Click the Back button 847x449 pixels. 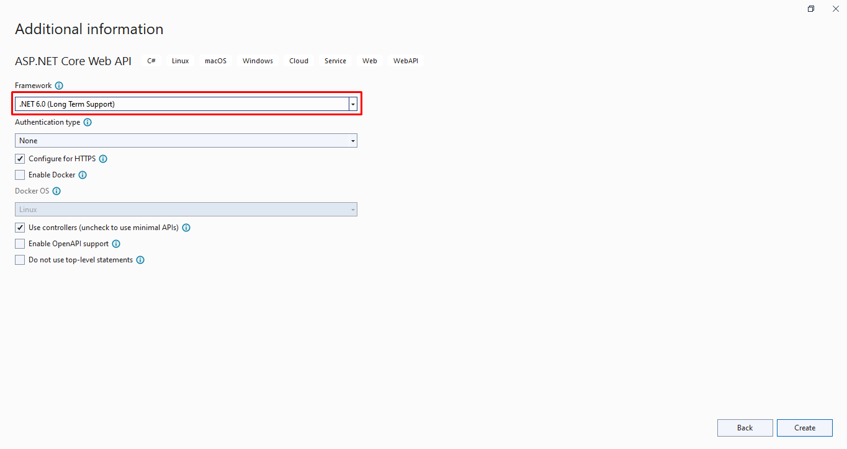click(745, 428)
